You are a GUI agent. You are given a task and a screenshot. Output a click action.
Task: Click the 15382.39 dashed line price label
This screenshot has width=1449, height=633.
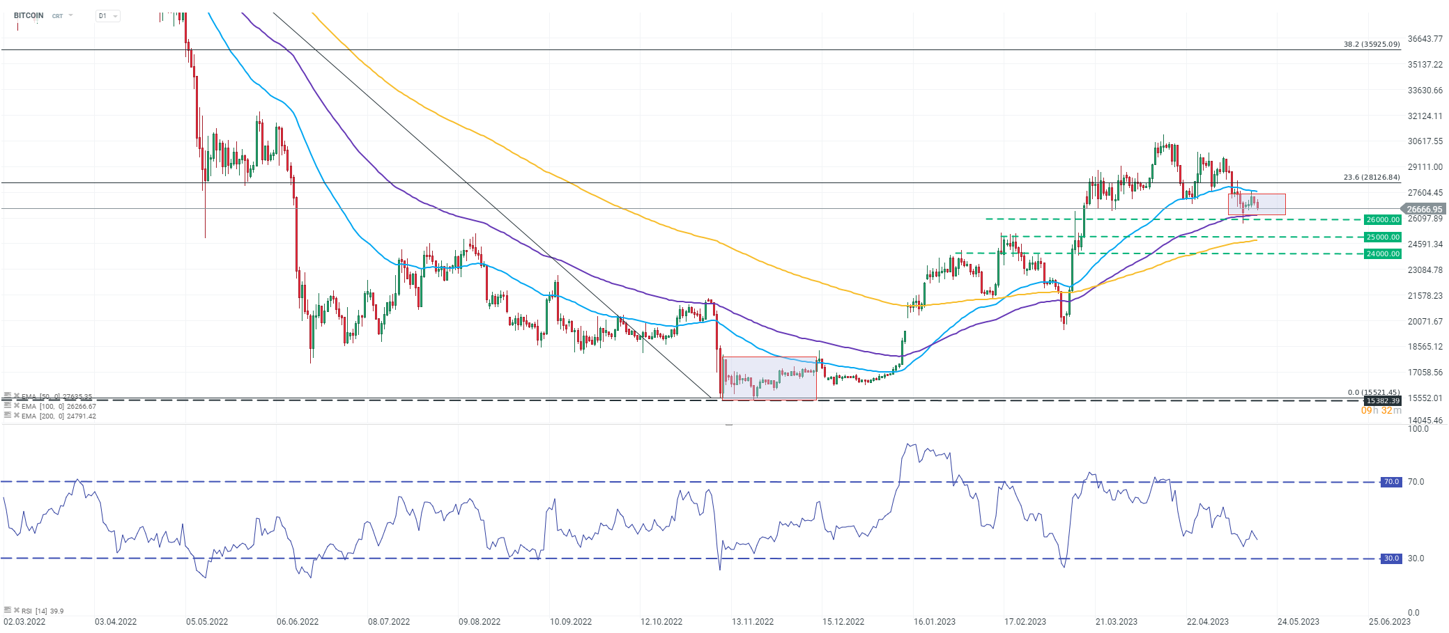click(x=1383, y=400)
